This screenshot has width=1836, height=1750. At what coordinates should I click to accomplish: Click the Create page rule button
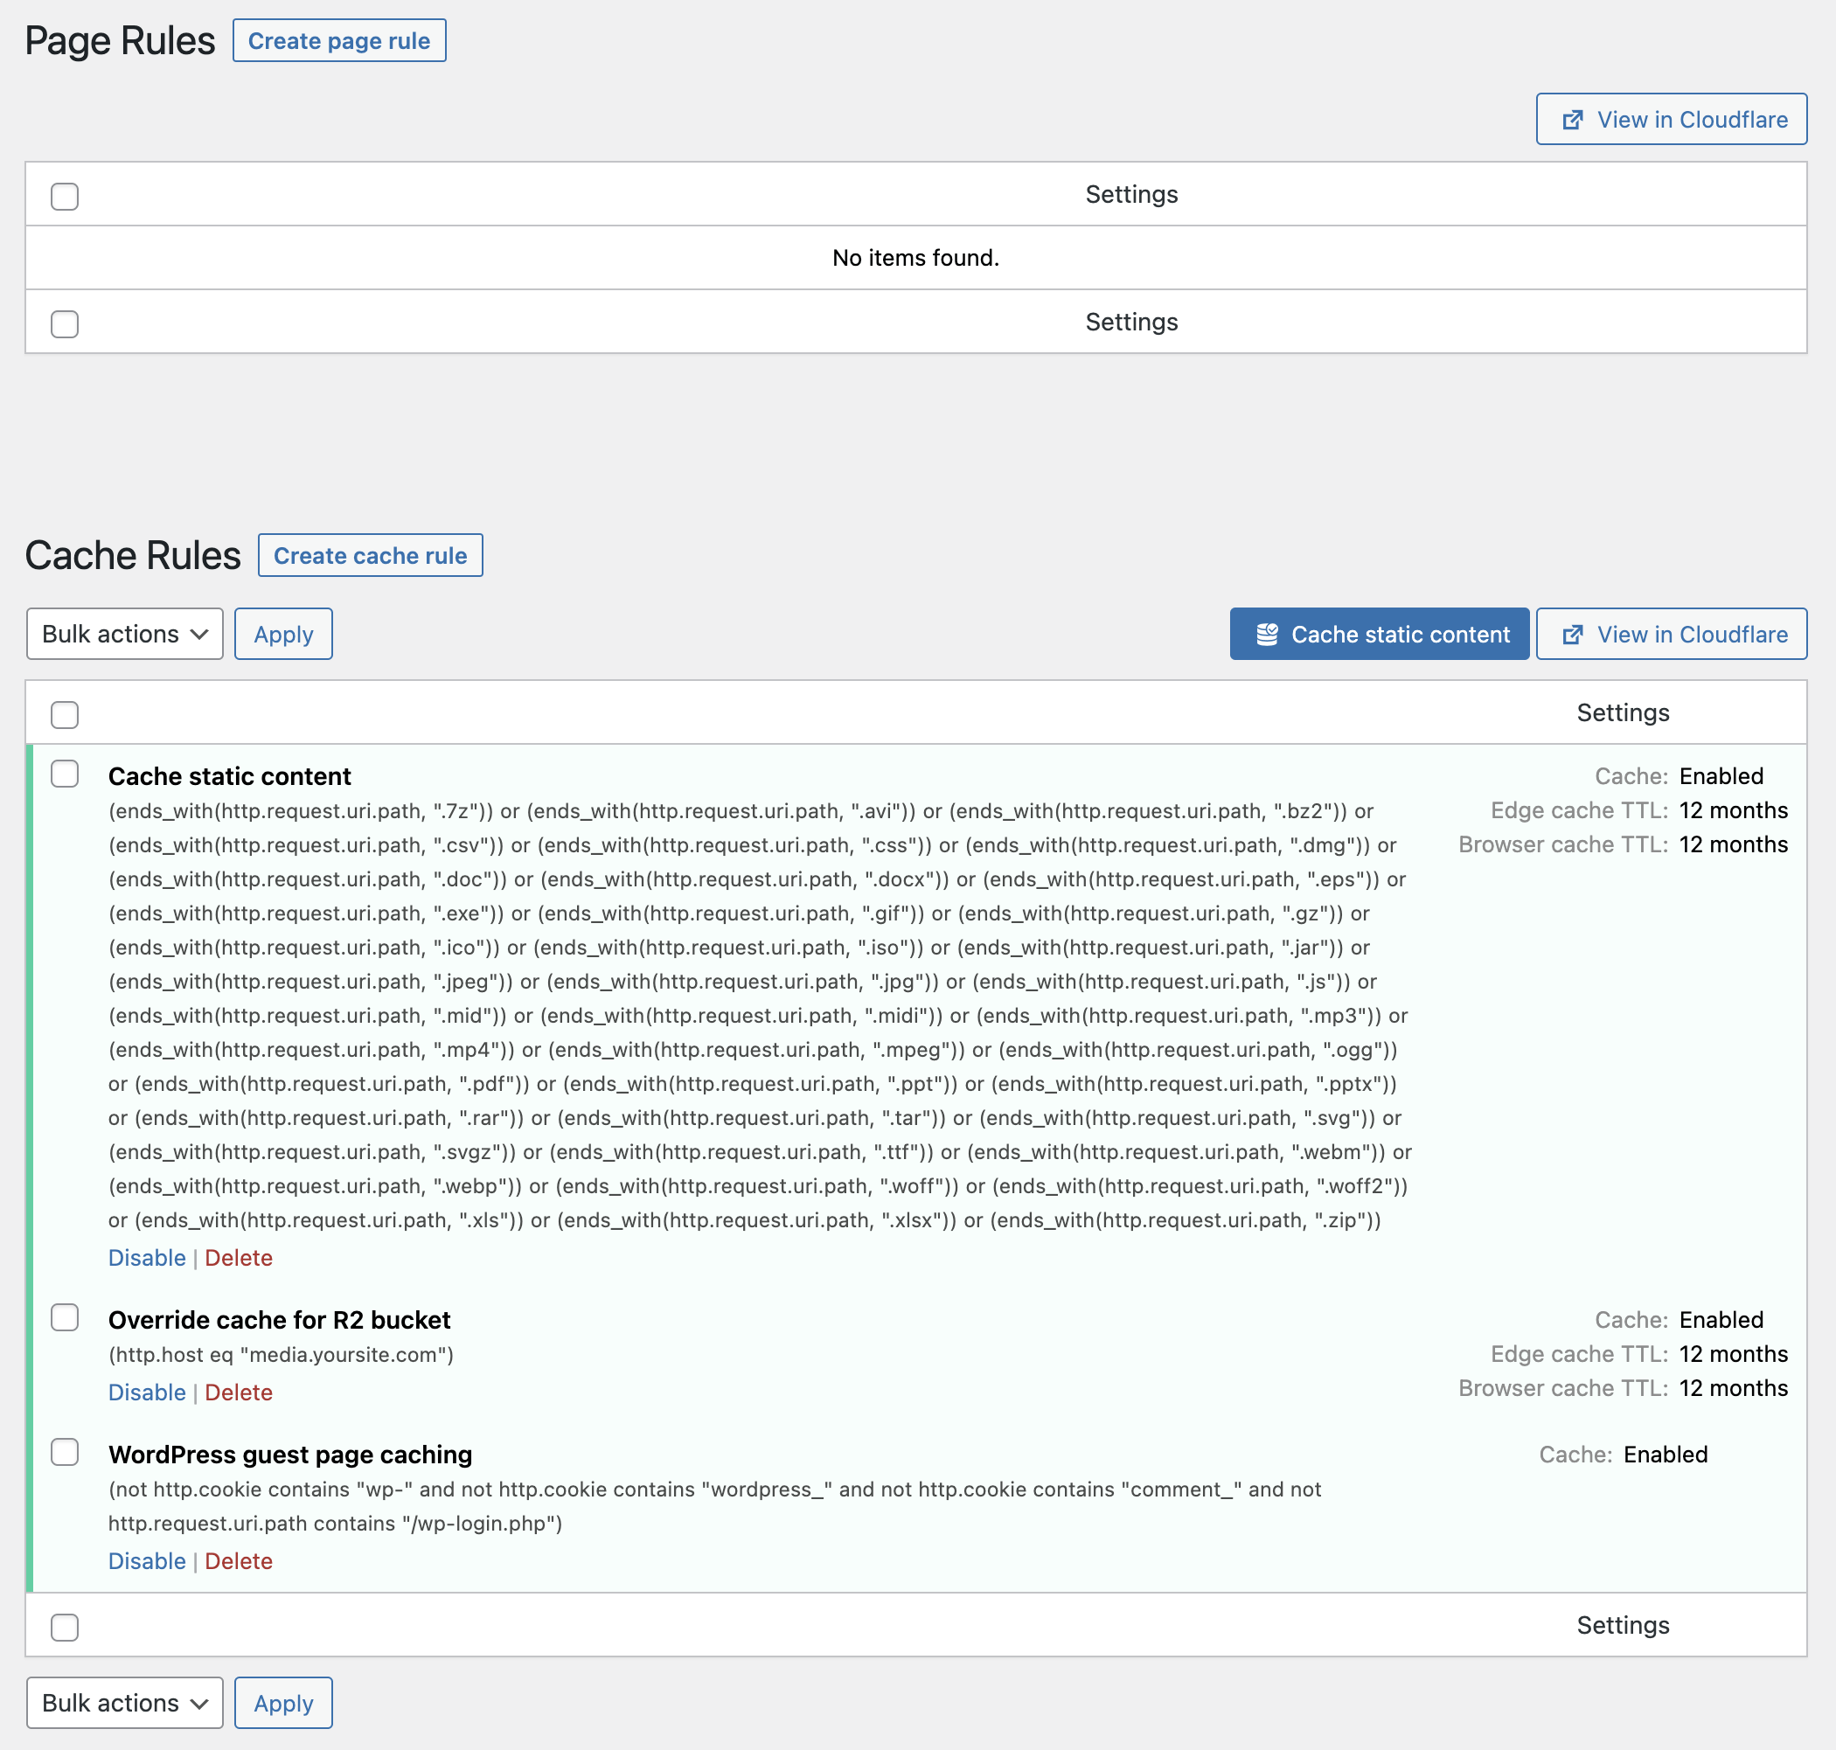[x=339, y=41]
